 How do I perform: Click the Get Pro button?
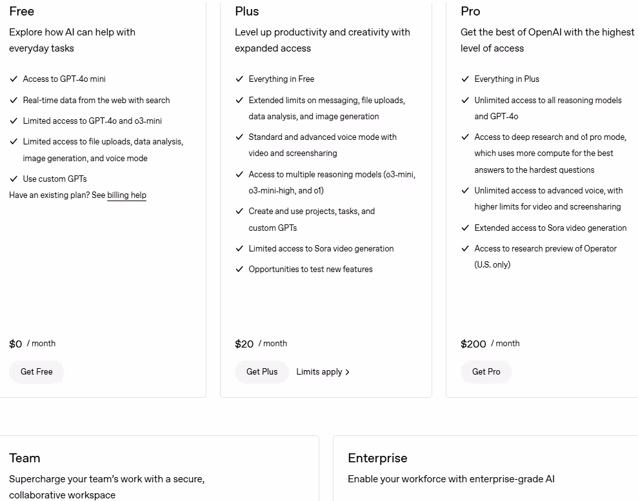[486, 371]
